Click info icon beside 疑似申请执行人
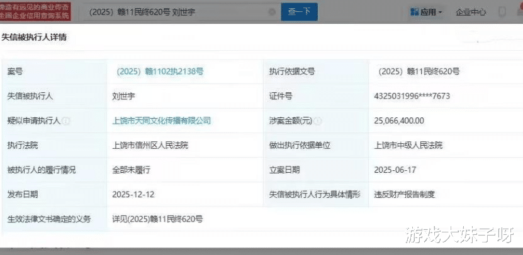The height and width of the screenshot is (255, 523). 66,121
